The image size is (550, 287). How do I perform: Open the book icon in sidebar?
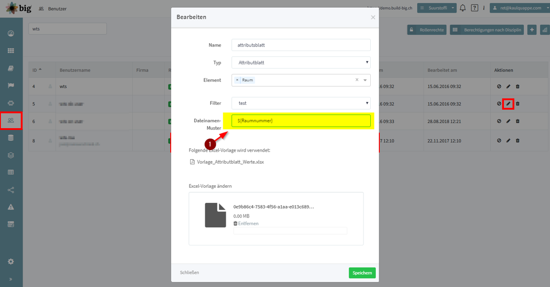pos(11,68)
